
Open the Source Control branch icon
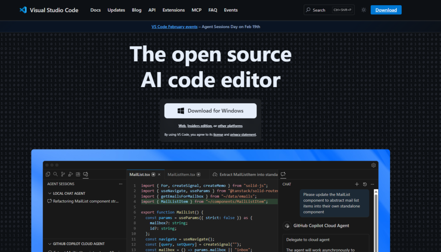pyautogui.click(x=63, y=174)
